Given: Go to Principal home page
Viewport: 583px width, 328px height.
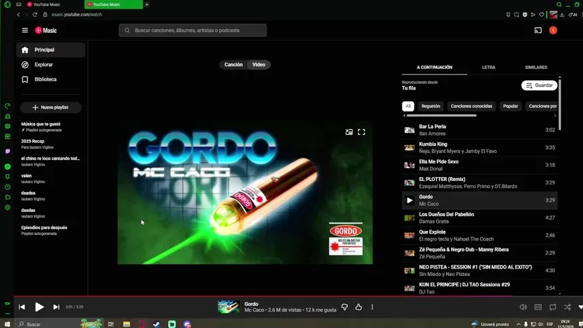Looking at the screenshot, I should (x=51, y=50).
